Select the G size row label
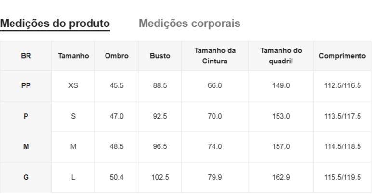Screen dimensions: 372x194 point(26,177)
